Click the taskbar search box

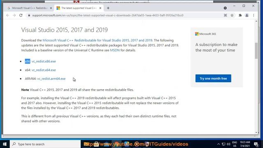coord(45,144)
